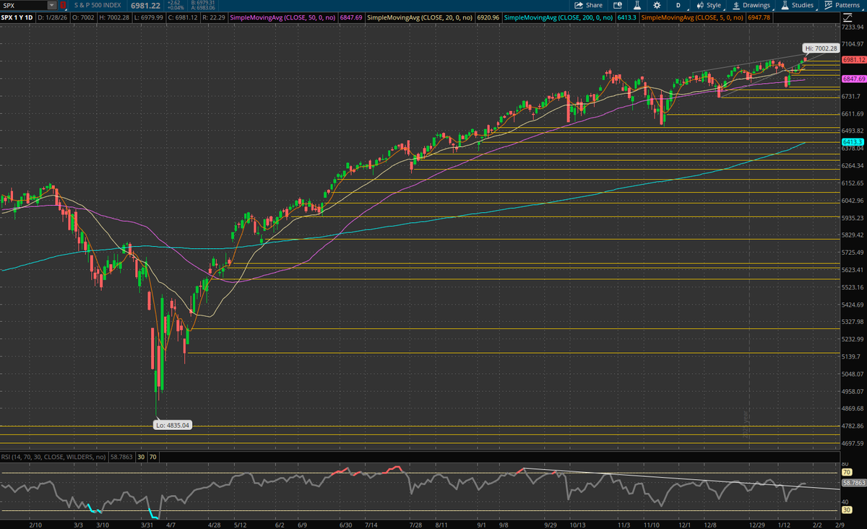
Task: Open the D timeframe selector
Action: pyautogui.click(x=678, y=5)
